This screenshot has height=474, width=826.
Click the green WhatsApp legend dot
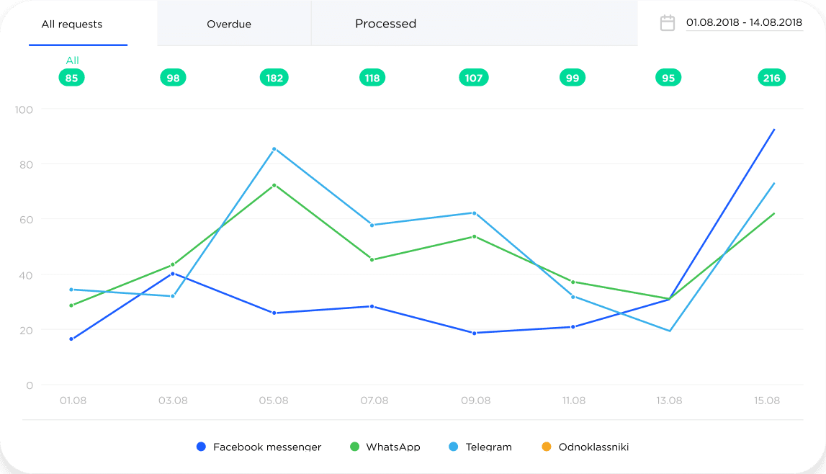point(355,447)
